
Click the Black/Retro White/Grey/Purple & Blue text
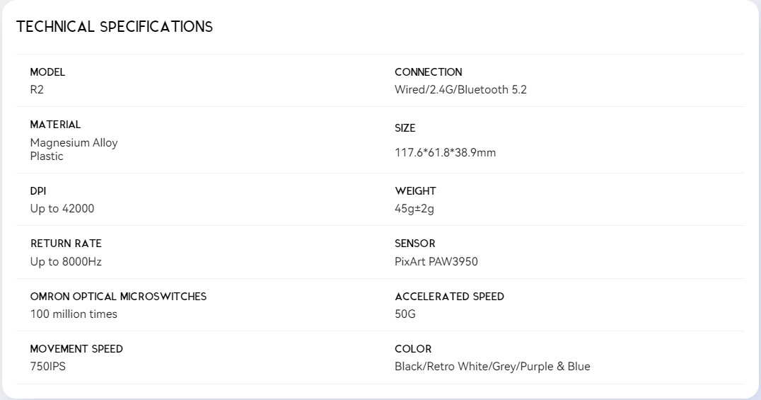492,367
